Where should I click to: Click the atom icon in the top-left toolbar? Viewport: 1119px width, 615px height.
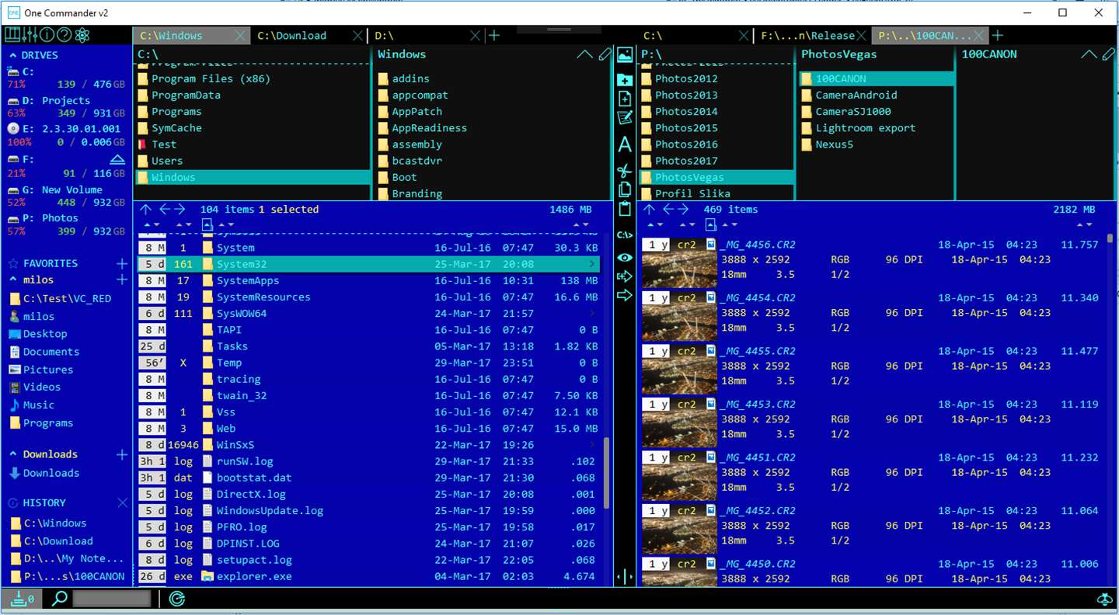point(83,35)
